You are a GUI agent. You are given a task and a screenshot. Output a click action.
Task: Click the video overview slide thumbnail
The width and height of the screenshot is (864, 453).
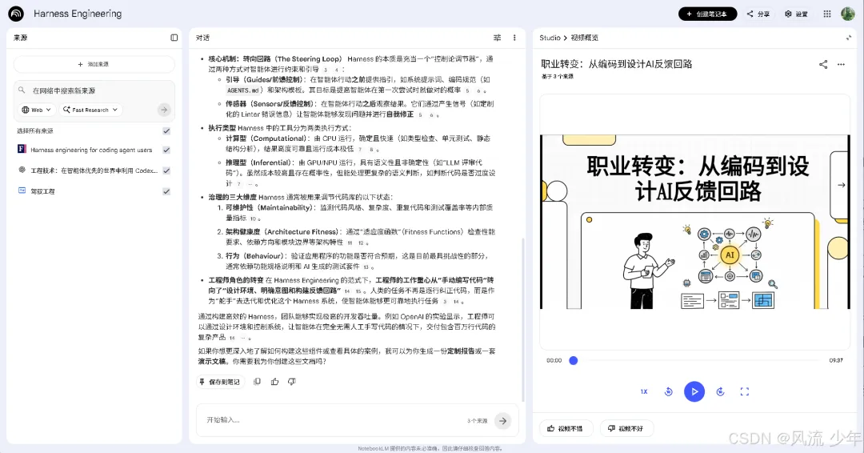coord(695,222)
